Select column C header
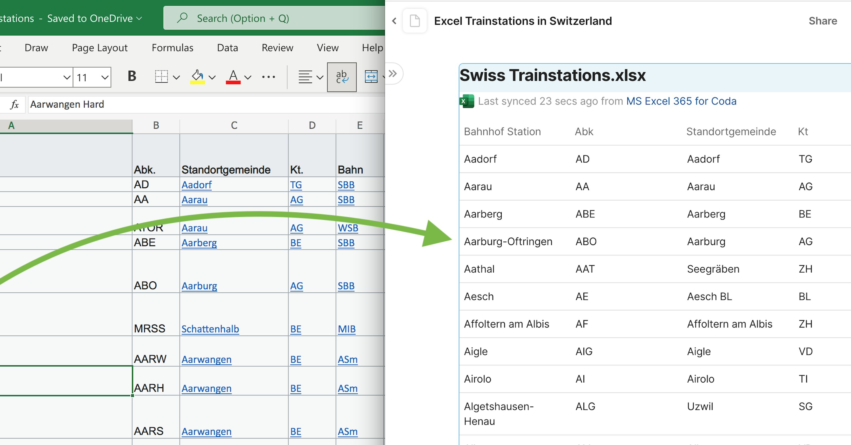Screen dimensions: 851x445 234,126
